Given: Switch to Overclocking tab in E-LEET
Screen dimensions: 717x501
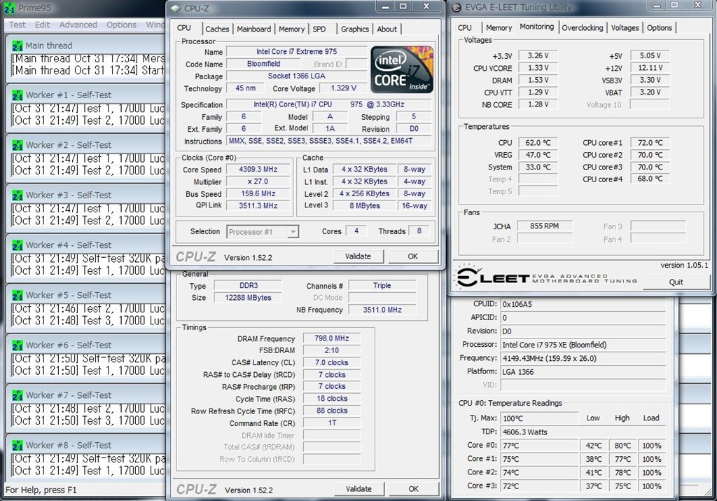Looking at the screenshot, I should pos(582,28).
